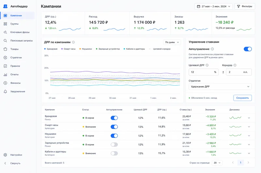Expand the Наушники campaign row

click(249, 136)
